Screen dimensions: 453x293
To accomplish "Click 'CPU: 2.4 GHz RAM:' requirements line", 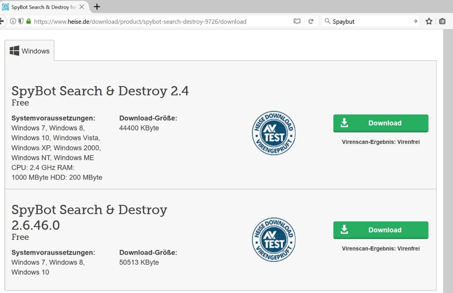I will click(x=43, y=168).
